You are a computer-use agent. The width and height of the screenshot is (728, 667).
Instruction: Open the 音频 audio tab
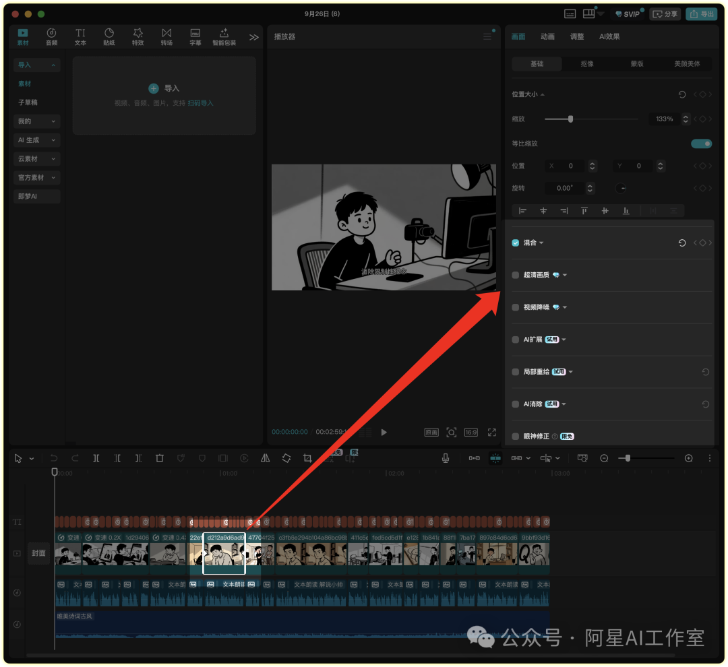pyautogui.click(x=51, y=36)
